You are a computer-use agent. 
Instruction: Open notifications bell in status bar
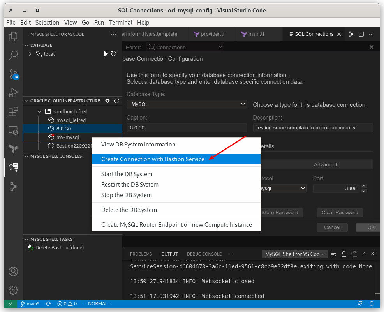click(x=372, y=304)
